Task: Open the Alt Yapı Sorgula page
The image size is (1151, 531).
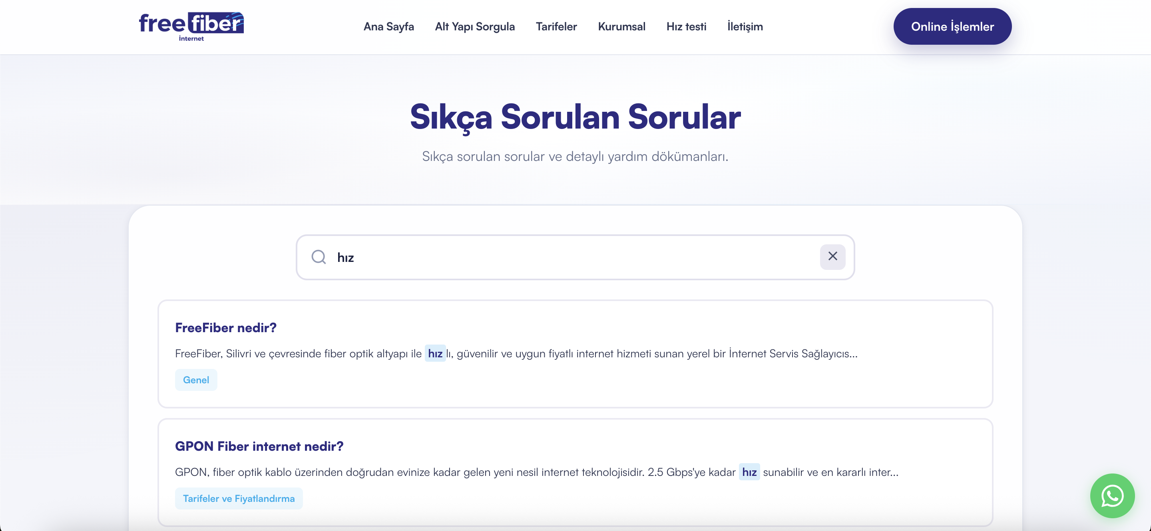Action: pyautogui.click(x=474, y=26)
